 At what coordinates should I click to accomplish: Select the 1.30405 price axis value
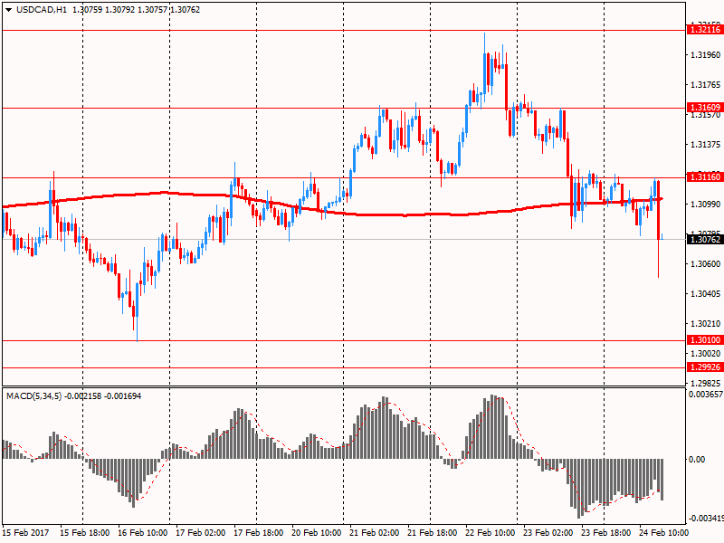704,294
